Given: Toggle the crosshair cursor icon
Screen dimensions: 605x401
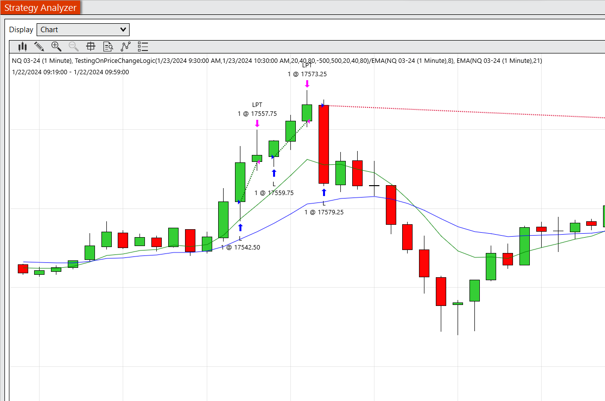Looking at the screenshot, I should [91, 47].
